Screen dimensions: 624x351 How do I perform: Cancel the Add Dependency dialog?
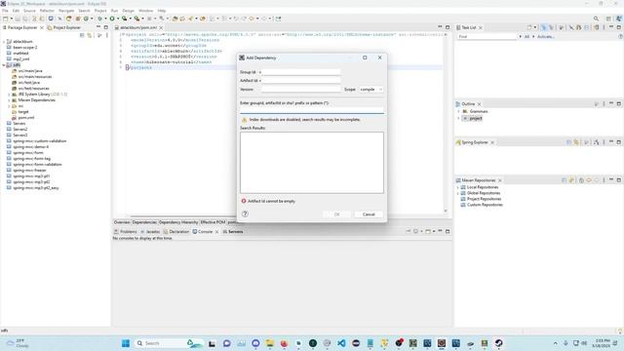(x=369, y=214)
